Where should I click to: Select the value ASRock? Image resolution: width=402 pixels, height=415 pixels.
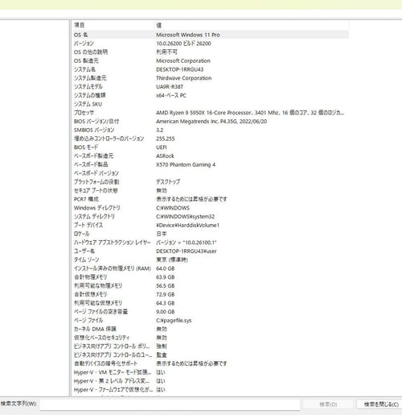pyautogui.click(x=165, y=156)
